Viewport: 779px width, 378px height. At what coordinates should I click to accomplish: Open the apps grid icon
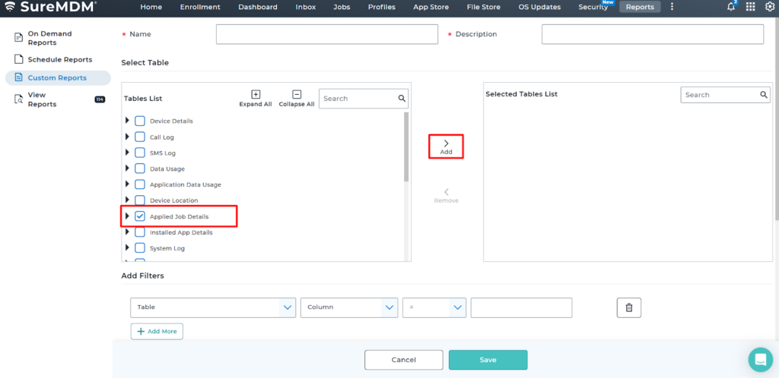(x=750, y=7)
